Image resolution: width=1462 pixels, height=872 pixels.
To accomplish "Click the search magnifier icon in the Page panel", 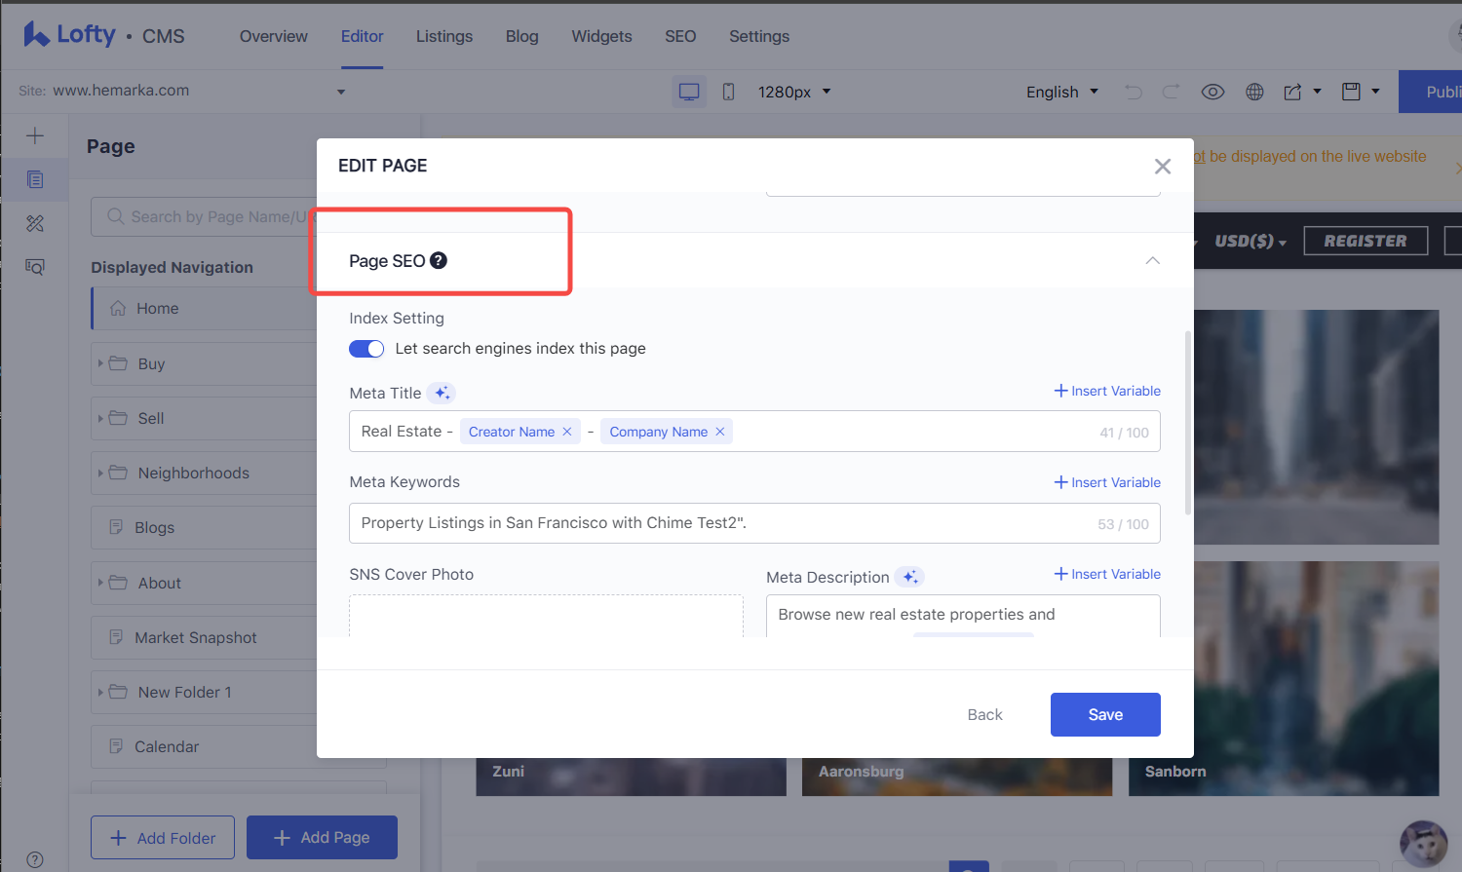I will point(116,216).
